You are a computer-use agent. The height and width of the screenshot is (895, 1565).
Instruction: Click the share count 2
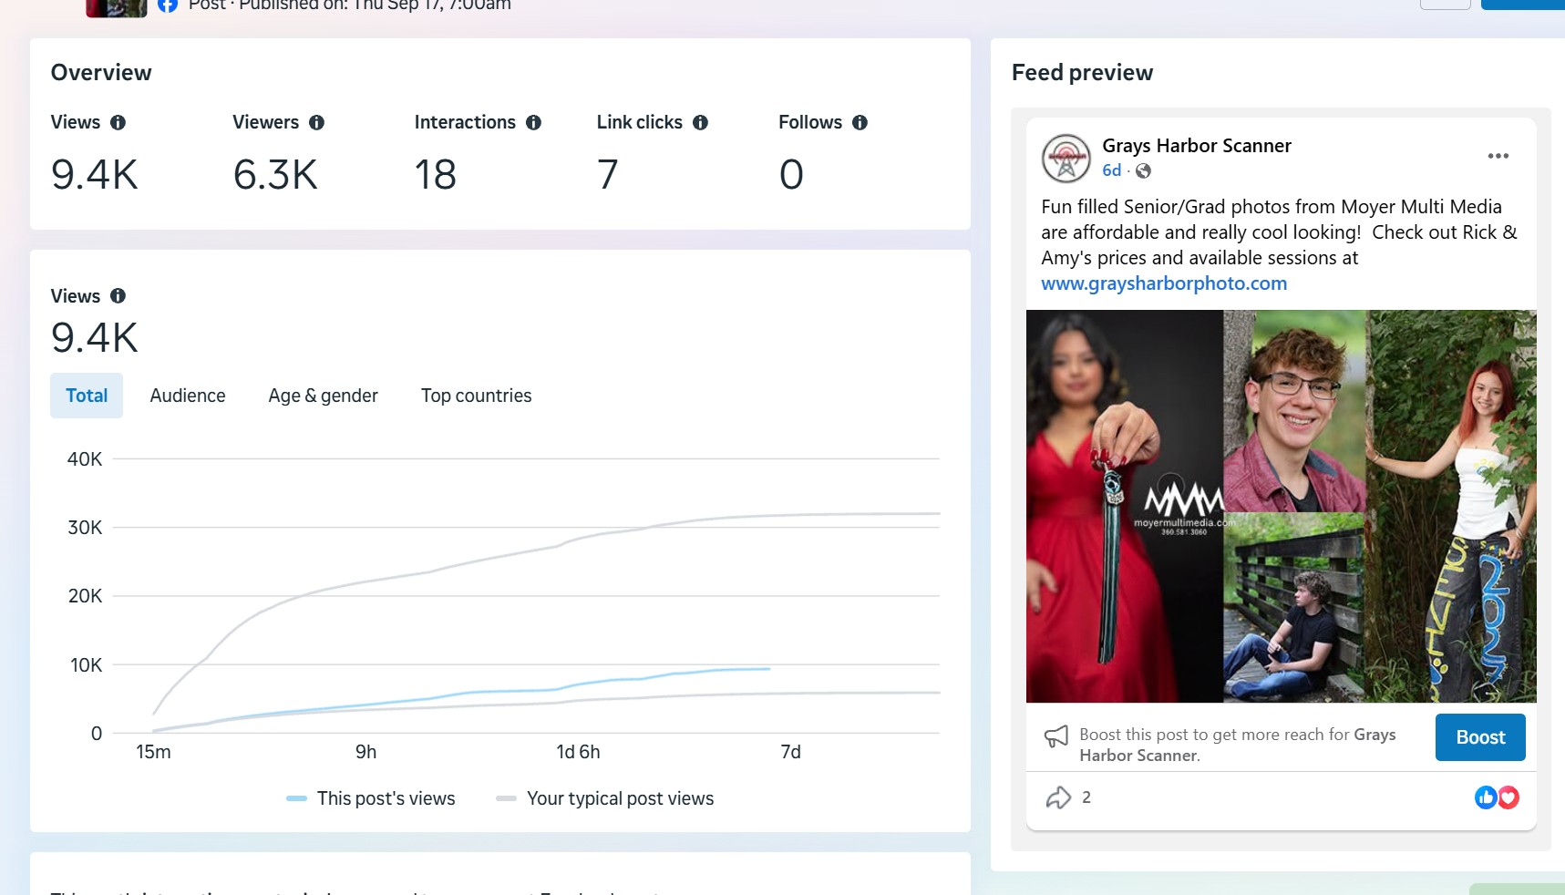pyautogui.click(x=1086, y=797)
